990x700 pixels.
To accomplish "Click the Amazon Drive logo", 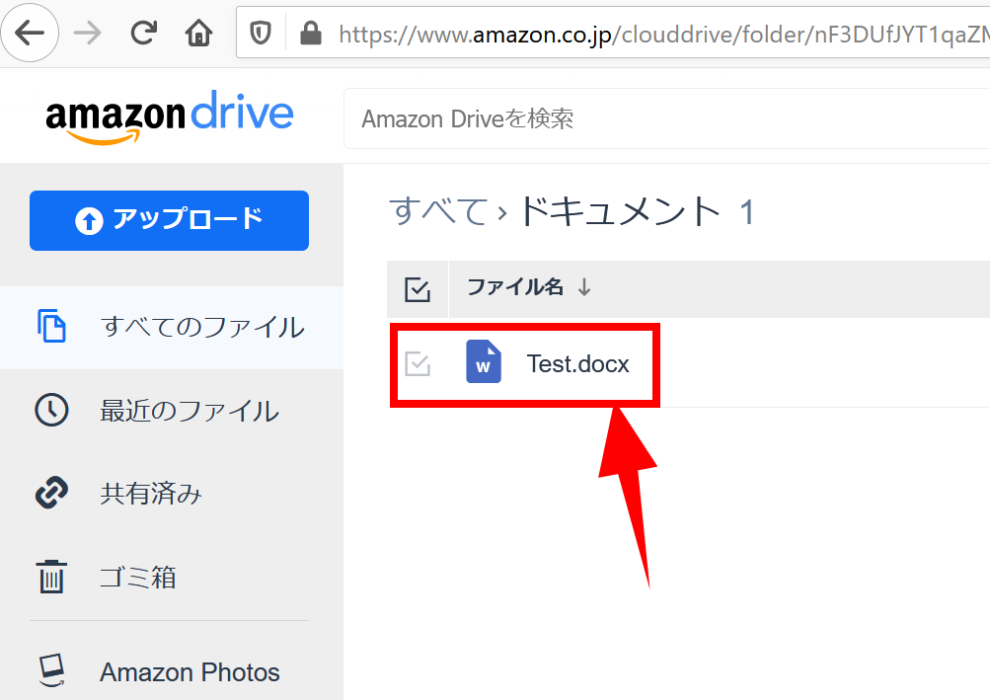I will pos(169,117).
